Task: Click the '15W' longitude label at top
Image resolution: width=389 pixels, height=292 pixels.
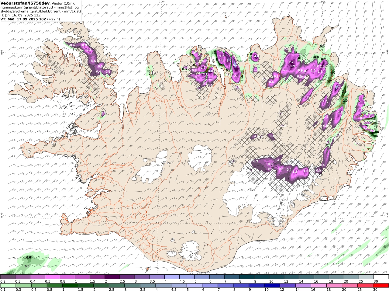Action: (322, 2)
